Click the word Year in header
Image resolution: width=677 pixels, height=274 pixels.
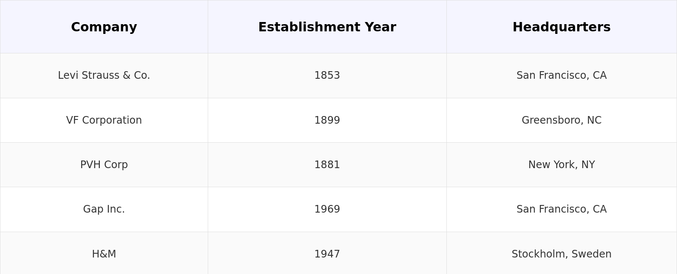(380, 27)
